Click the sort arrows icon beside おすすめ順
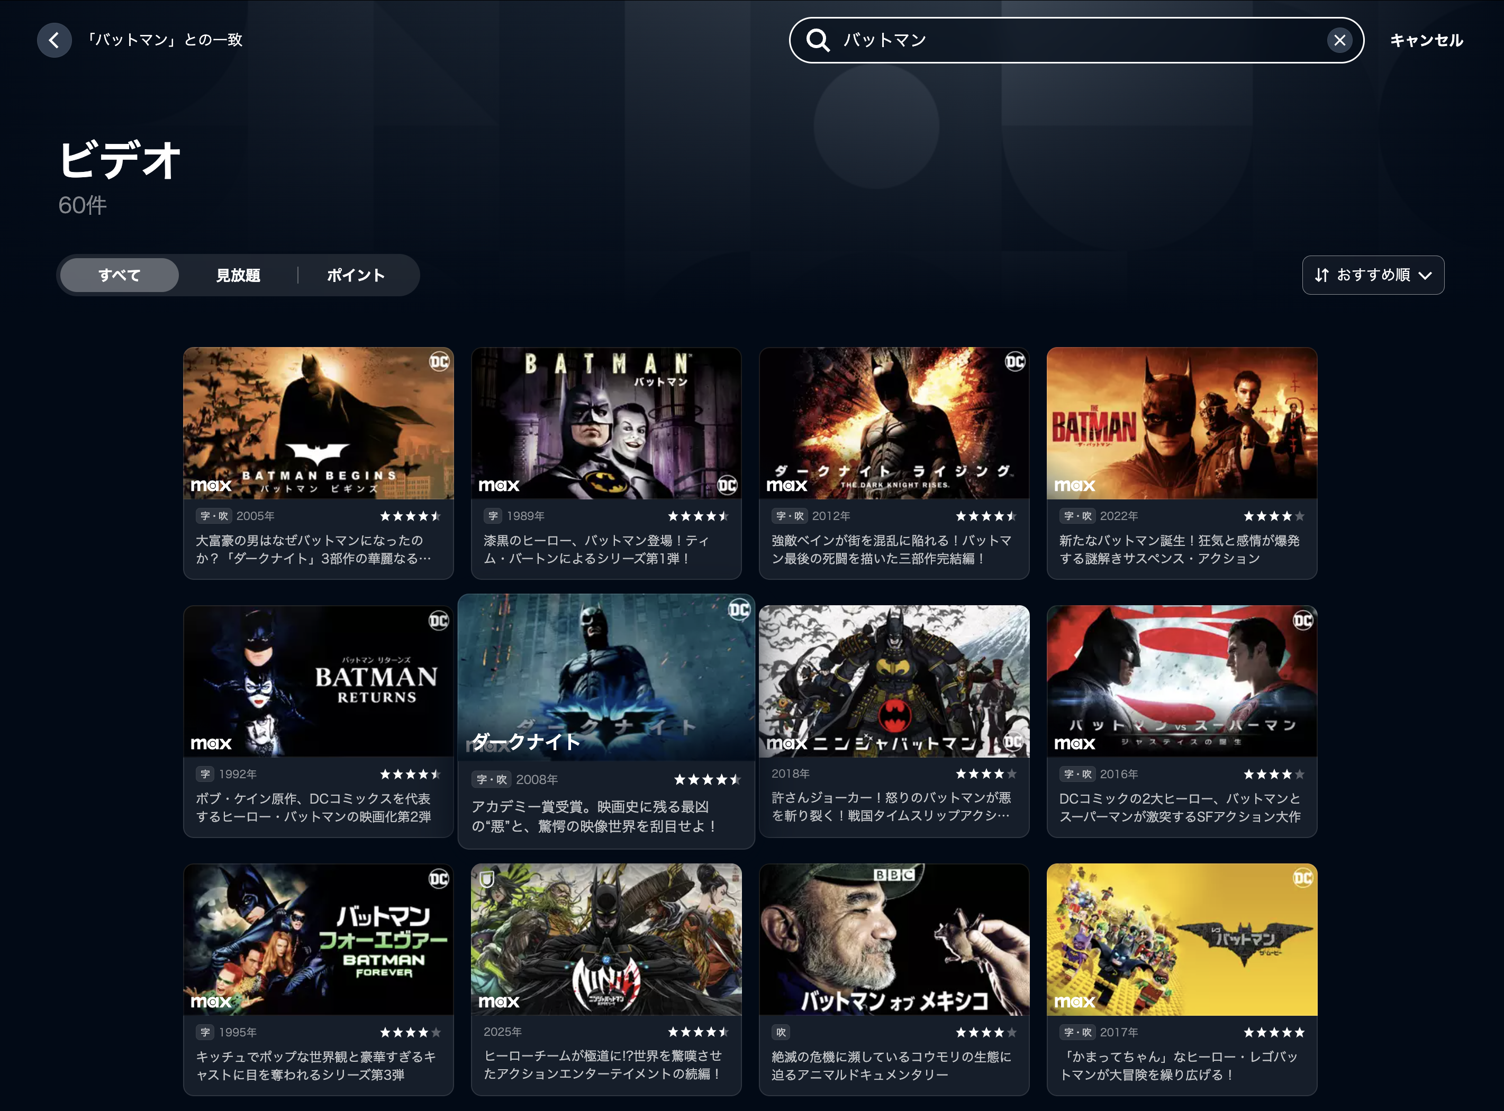Image resolution: width=1504 pixels, height=1111 pixels. pyautogui.click(x=1322, y=275)
